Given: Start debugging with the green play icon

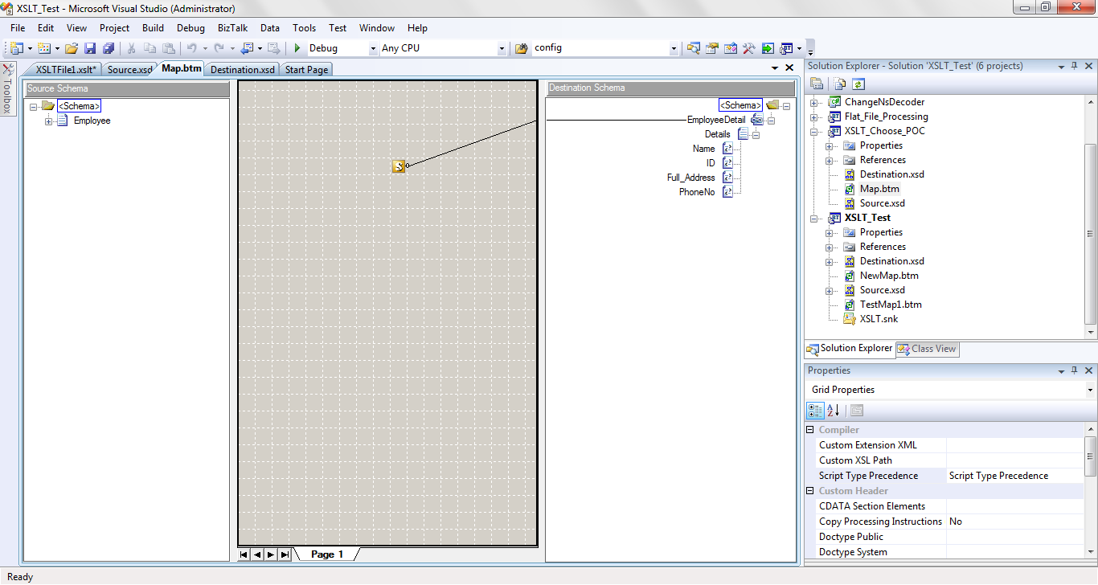Looking at the screenshot, I should coord(295,47).
